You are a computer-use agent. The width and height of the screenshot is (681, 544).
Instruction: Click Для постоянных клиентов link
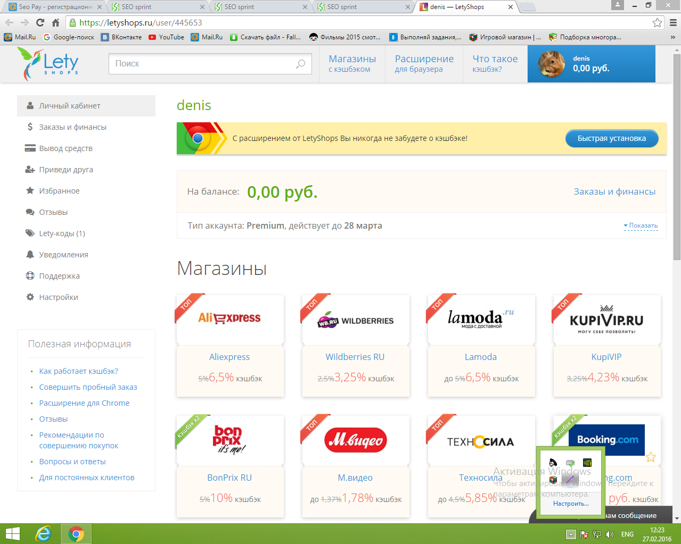(87, 478)
